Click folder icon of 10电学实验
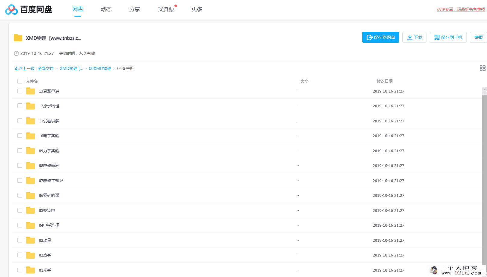The image size is (487, 277). [x=30, y=136]
